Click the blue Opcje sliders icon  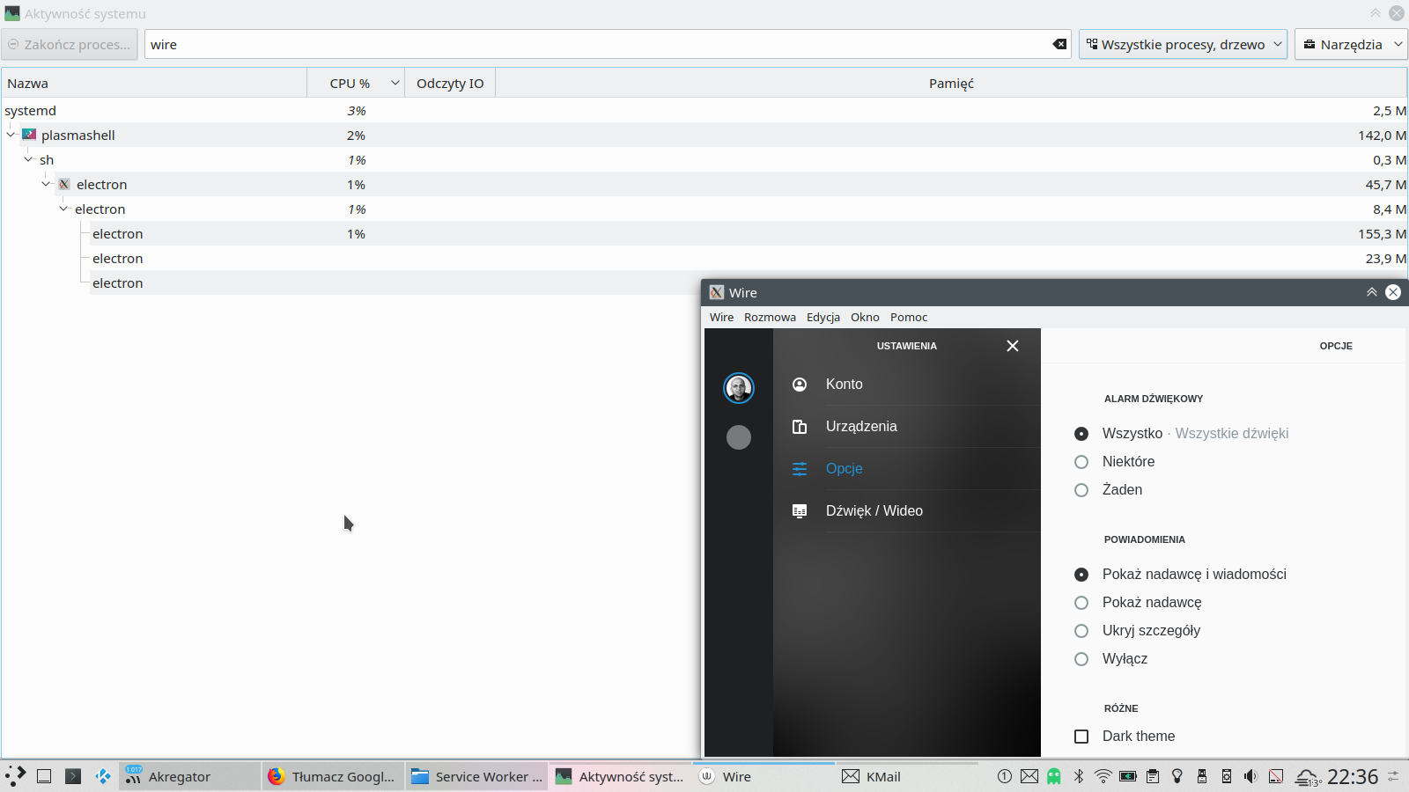click(800, 469)
